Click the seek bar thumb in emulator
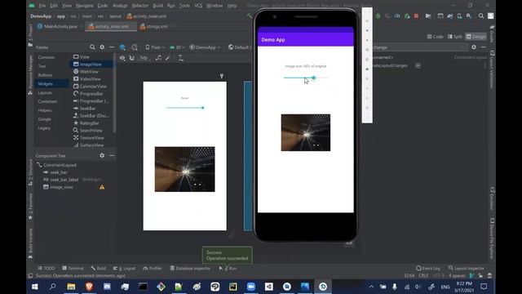The image size is (522, 294). pyautogui.click(x=313, y=78)
